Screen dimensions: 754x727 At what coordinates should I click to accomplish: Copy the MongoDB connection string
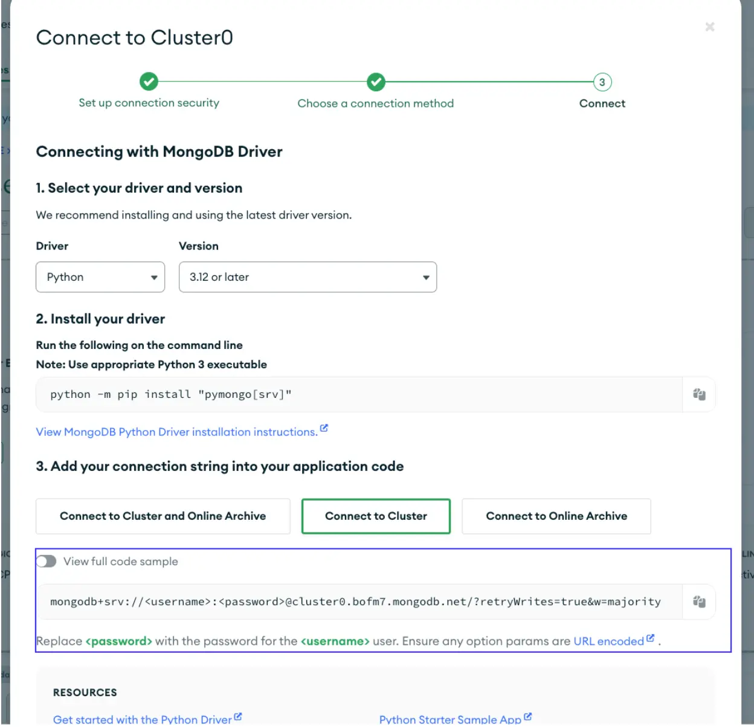click(x=699, y=601)
